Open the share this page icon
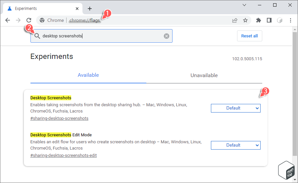The image size is (298, 183). coord(235,20)
